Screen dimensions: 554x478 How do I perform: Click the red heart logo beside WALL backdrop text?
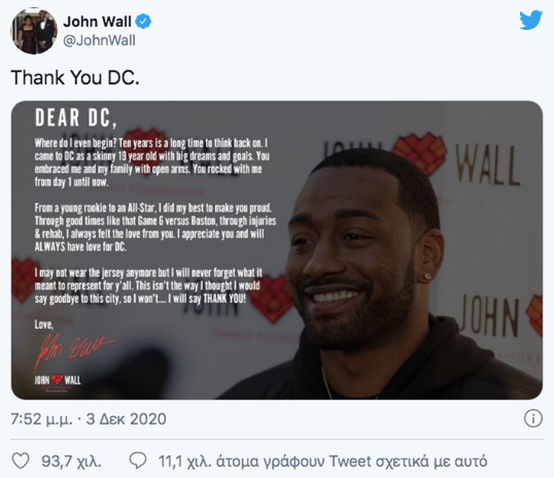420,153
